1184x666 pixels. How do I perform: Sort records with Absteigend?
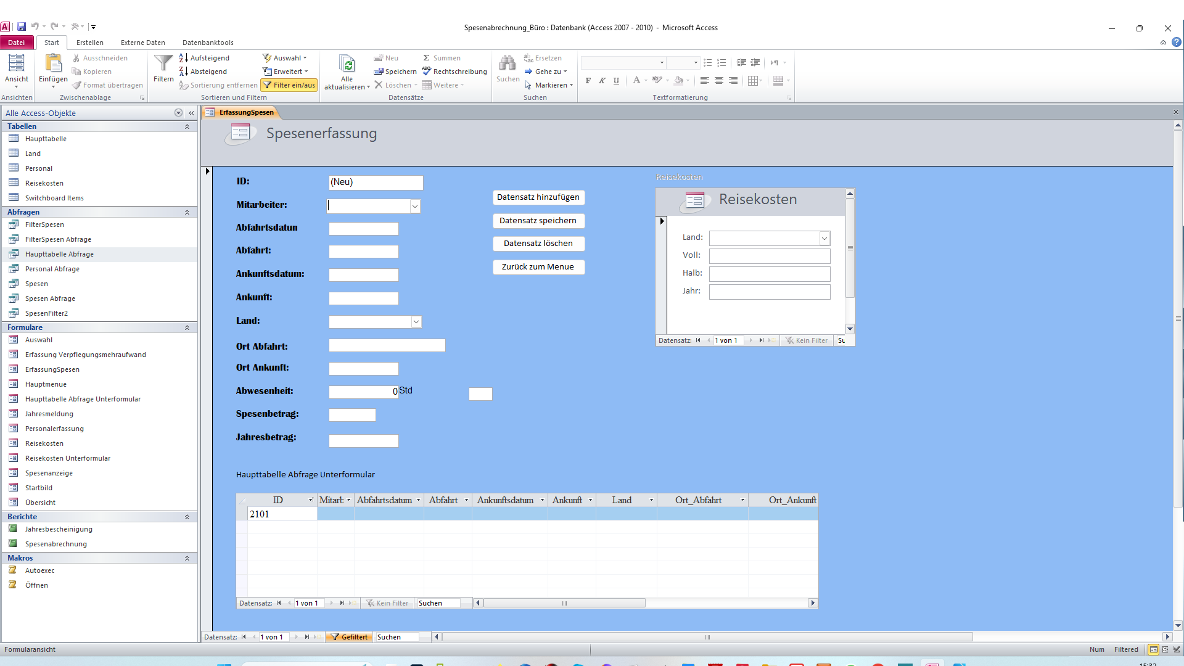[x=203, y=72]
